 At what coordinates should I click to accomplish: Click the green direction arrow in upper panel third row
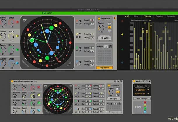77,48
